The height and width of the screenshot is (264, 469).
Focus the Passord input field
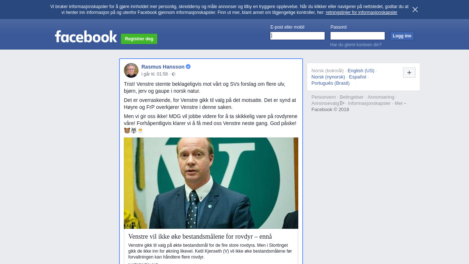[x=358, y=36]
